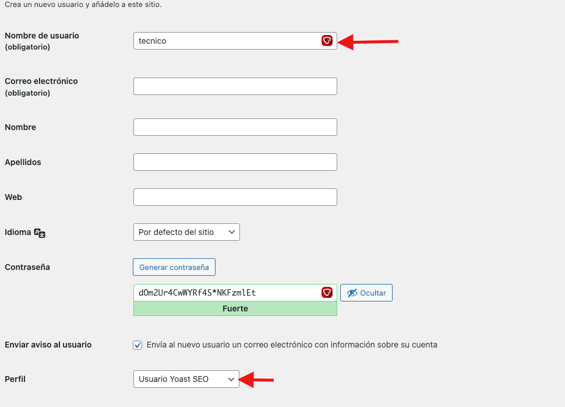The image size is (565, 407).
Task: Open the Perfil role dropdown
Action: tap(186, 379)
